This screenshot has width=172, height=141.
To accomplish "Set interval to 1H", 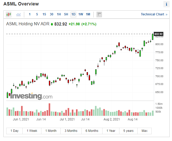I will pyautogui.click(x=59, y=14).
